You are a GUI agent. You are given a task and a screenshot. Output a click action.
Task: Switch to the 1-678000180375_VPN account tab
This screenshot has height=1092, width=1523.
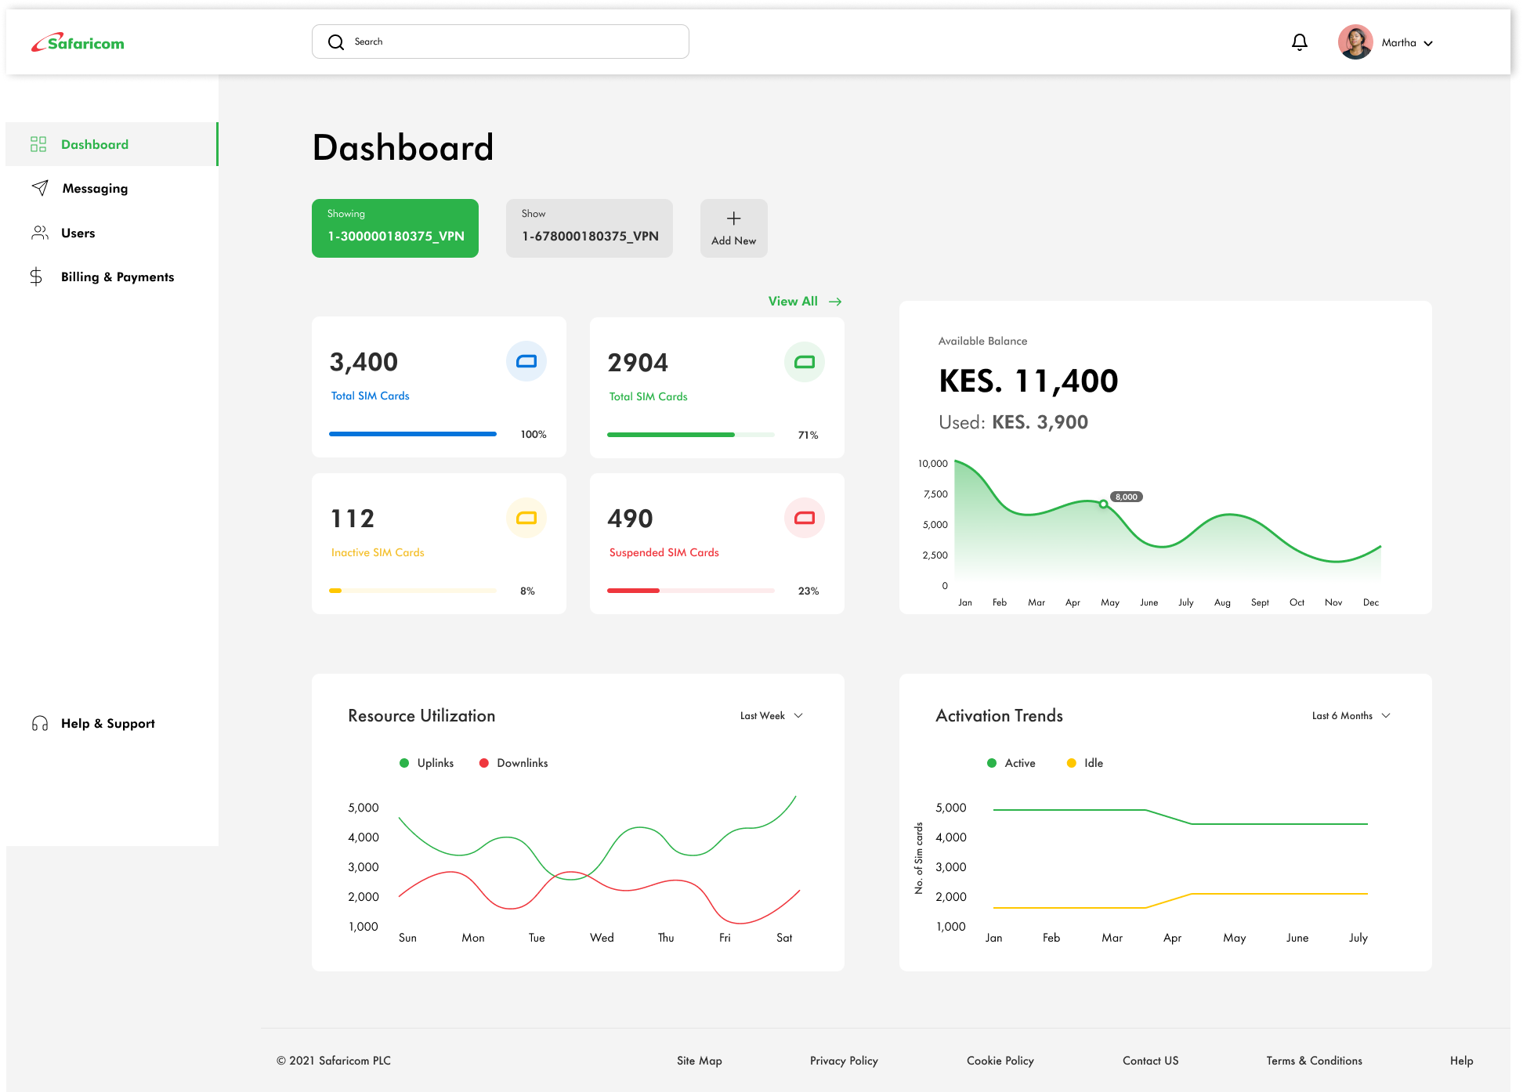click(589, 228)
